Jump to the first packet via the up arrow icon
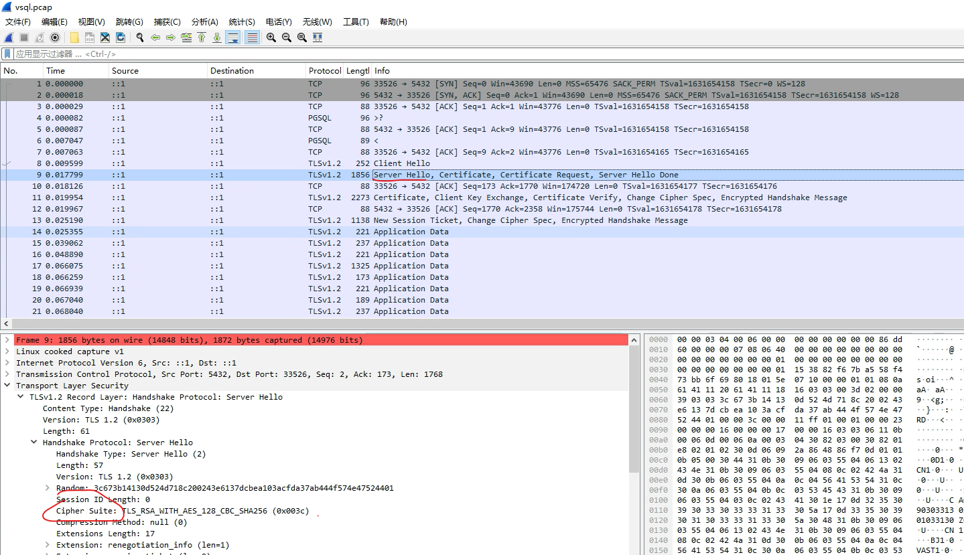 point(202,37)
